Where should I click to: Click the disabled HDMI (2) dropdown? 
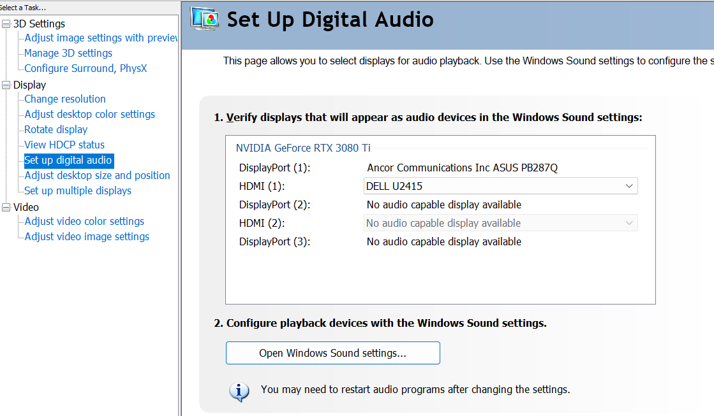(500, 223)
